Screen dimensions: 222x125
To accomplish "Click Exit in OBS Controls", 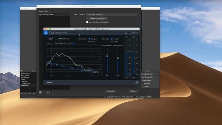I will [x=146, y=86].
